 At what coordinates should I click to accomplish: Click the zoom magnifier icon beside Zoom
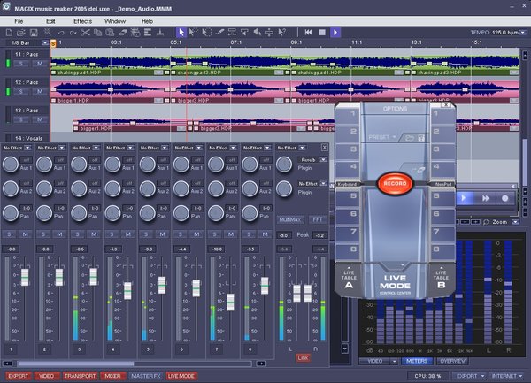pos(486,222)
